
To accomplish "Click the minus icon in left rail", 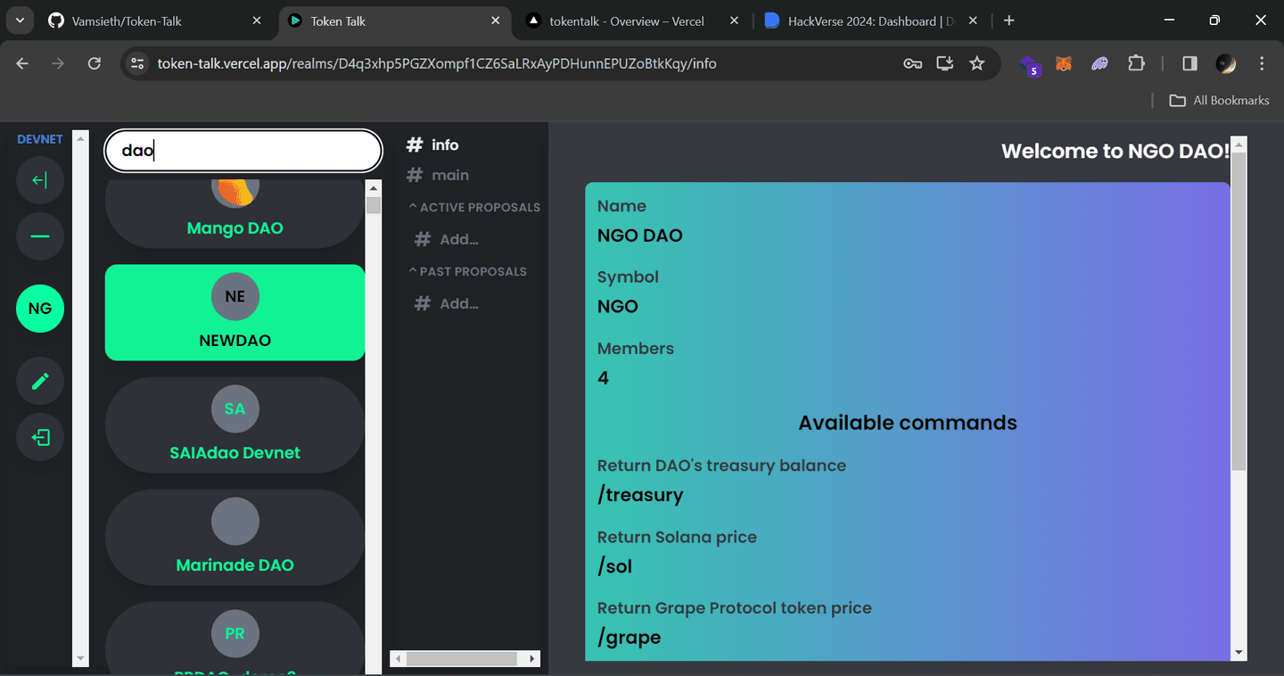I will 40,236.
